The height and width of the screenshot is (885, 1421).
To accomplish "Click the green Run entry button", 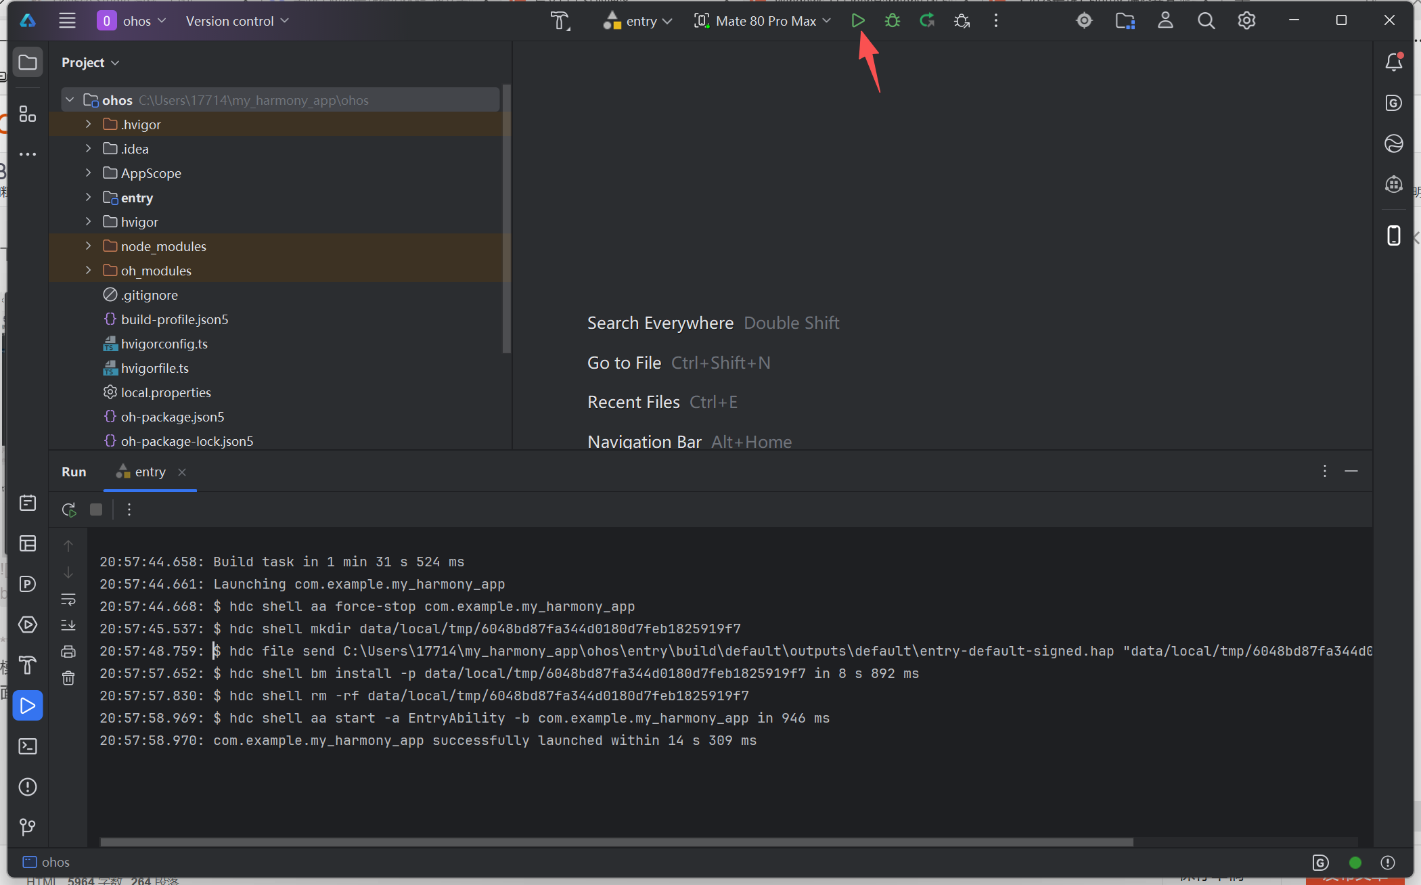I will tap(857, 21).
